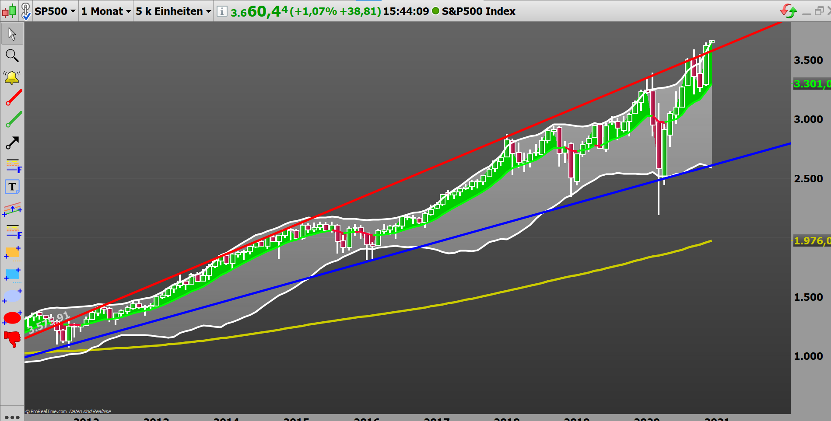
Task: Enable the info tooltip icon
Action: [x=221, y=11]
